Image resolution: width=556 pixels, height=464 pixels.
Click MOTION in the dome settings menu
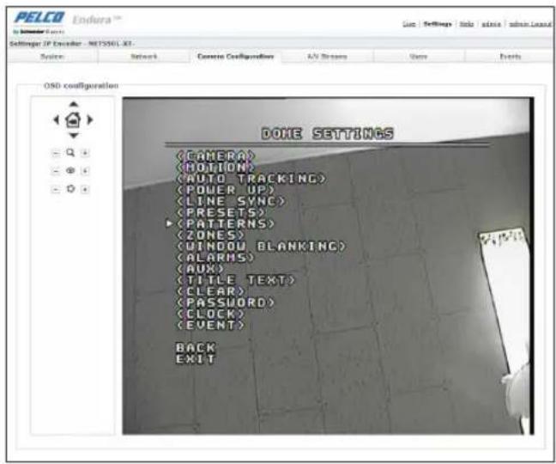point(216,167)
